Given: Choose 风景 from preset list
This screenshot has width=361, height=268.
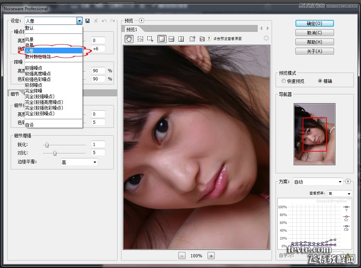Looking at the screenshot, I should 54,40.
